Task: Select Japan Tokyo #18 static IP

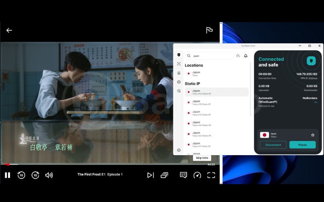Action: (x=217, y=103)
